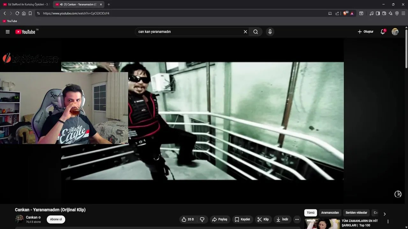Click the circular K icon near player
This screenshot has height=229, width=408.
(x=398, y=194)
